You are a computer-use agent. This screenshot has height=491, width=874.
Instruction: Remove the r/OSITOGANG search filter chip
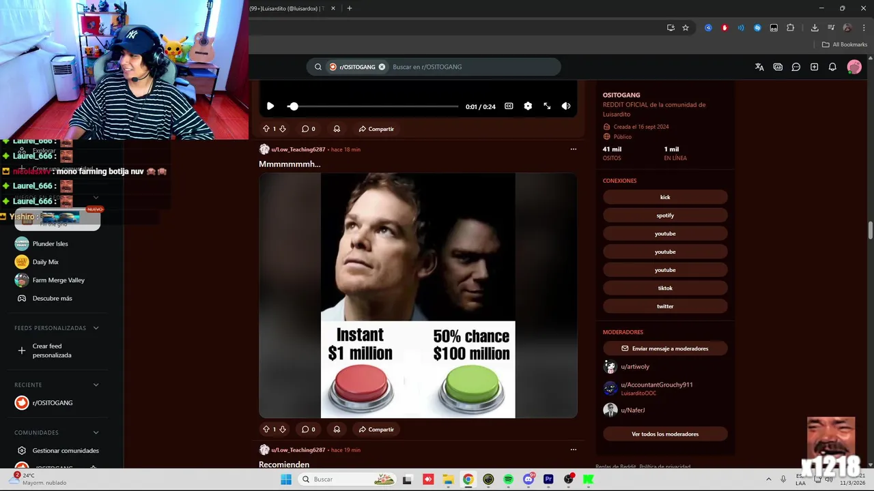click(382, 67)
